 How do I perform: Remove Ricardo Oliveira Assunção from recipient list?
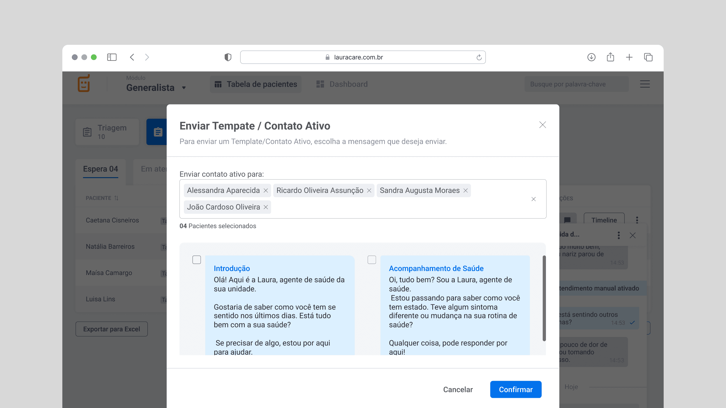pyautogui.click(x=369, y=191)
